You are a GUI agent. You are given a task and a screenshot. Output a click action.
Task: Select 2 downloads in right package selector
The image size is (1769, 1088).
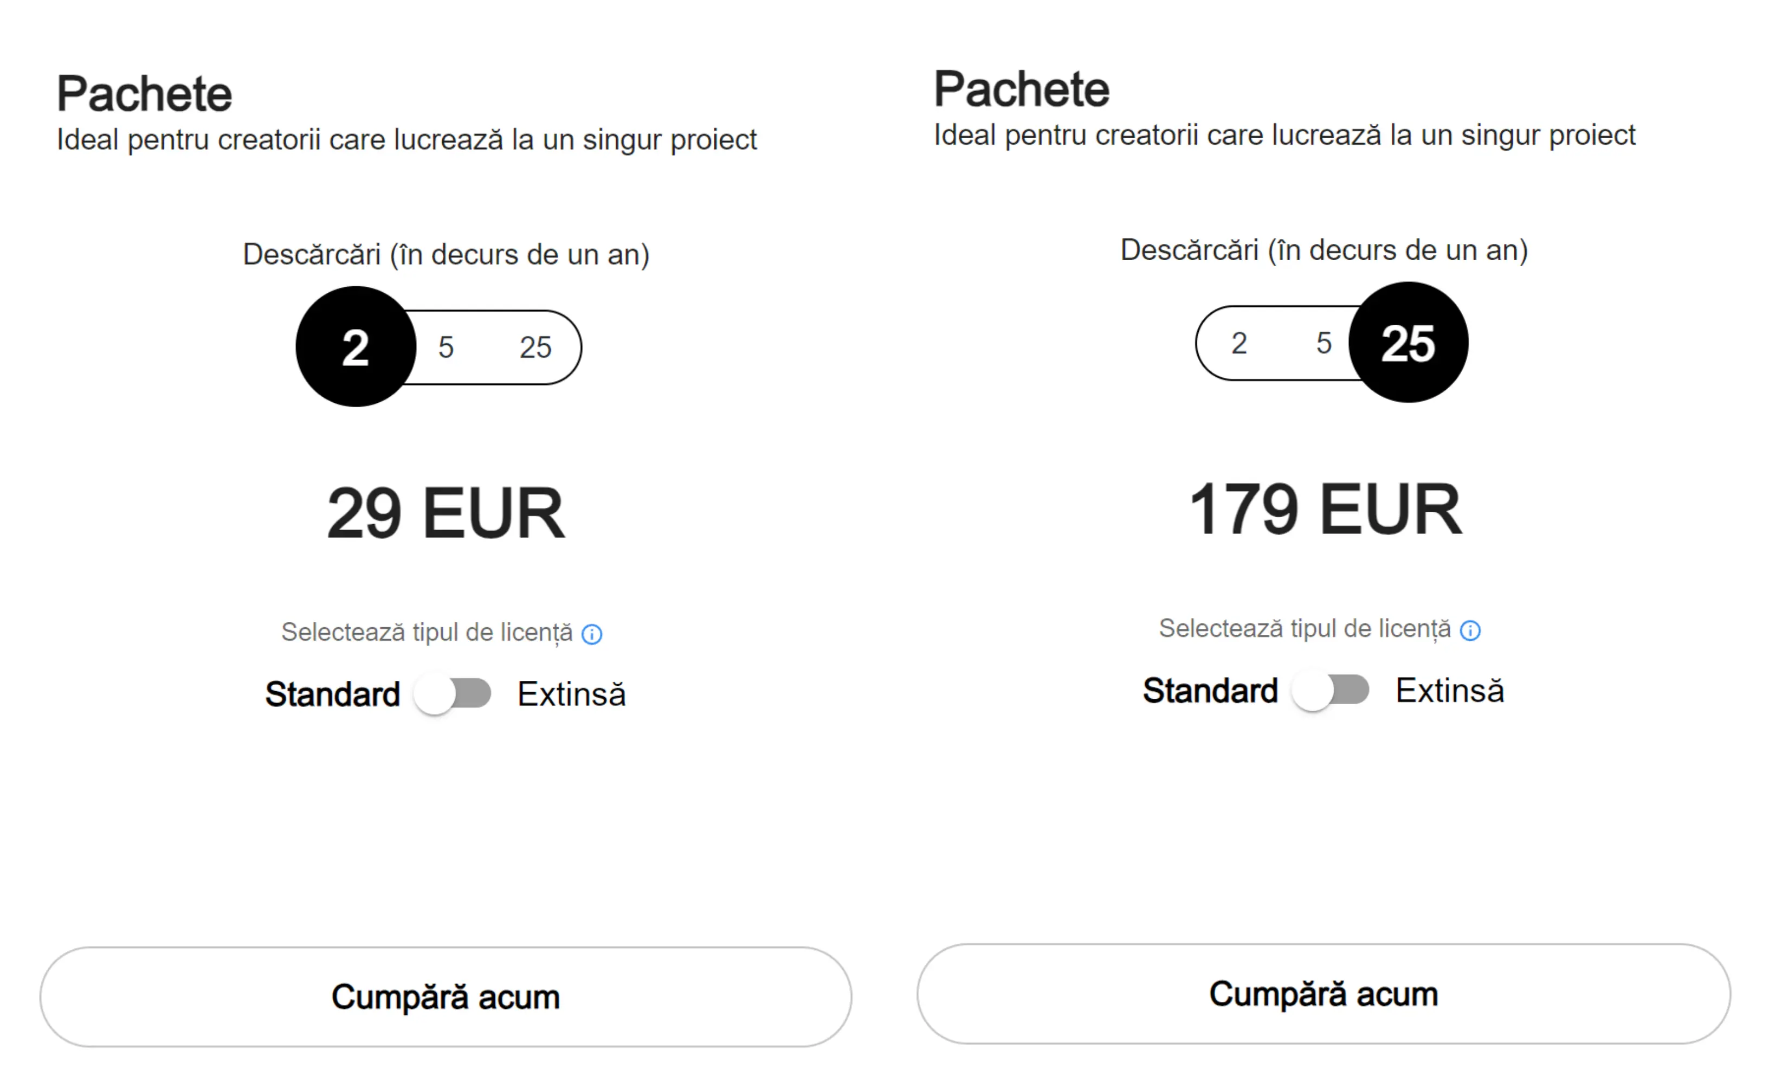(x=1239, y=343)
